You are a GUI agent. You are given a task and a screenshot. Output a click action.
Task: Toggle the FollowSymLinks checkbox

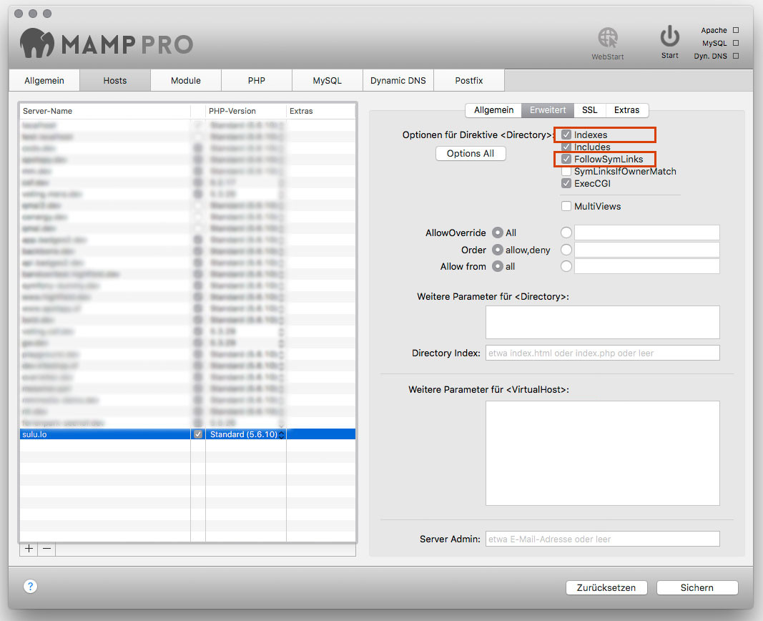tap(566, 159)
